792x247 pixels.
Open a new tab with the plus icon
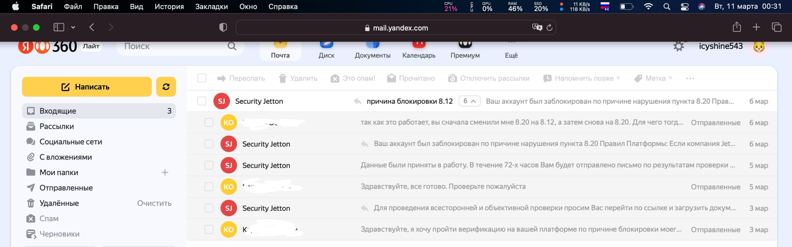(x=756, y=27)
